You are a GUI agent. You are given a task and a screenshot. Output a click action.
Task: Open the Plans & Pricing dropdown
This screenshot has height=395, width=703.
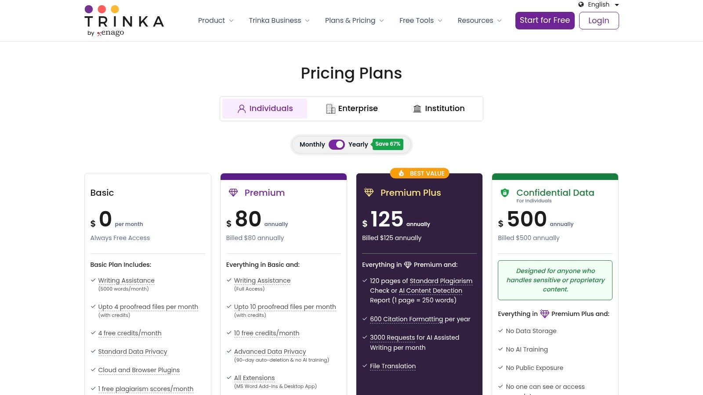point(354,21)
